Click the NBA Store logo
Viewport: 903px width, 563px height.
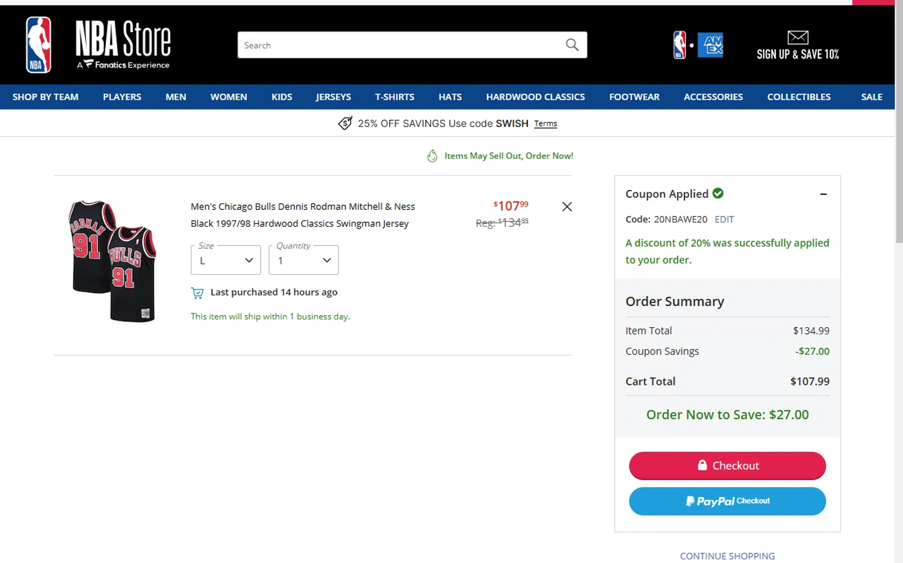tap(98, 45)
